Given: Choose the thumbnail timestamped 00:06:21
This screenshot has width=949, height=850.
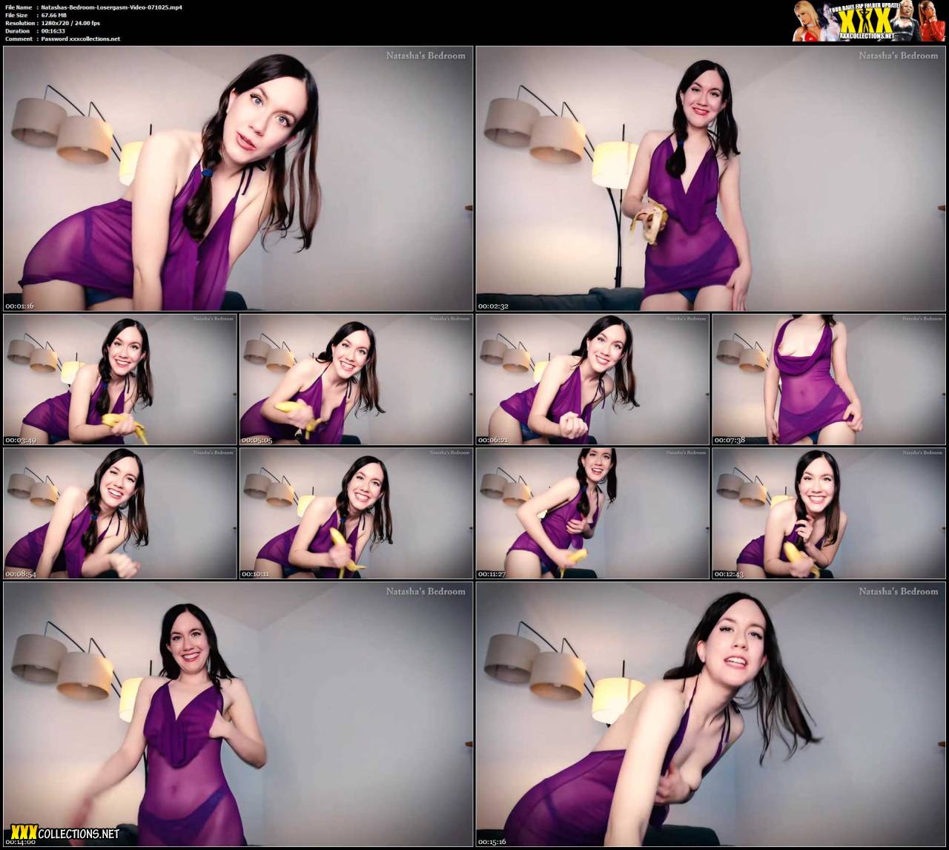Looking at the screenshot, I should click(592, 379).
